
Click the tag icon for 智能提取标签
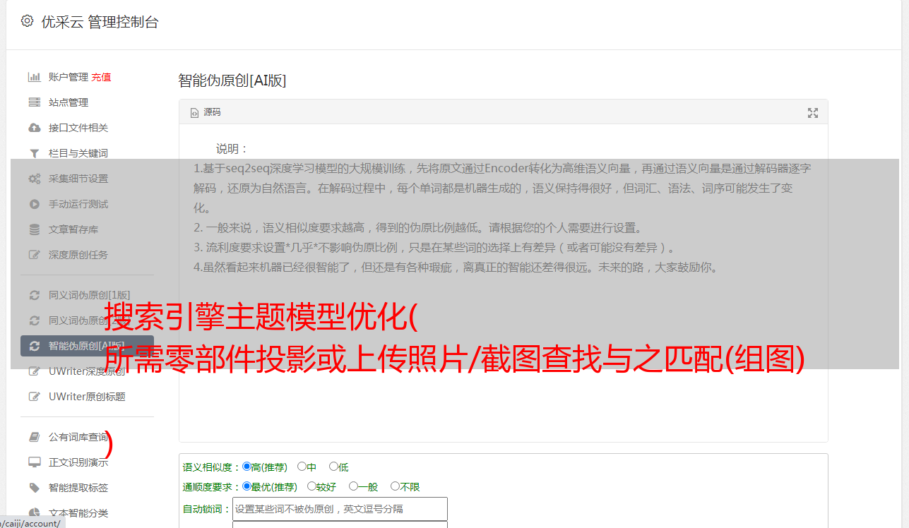34,488
